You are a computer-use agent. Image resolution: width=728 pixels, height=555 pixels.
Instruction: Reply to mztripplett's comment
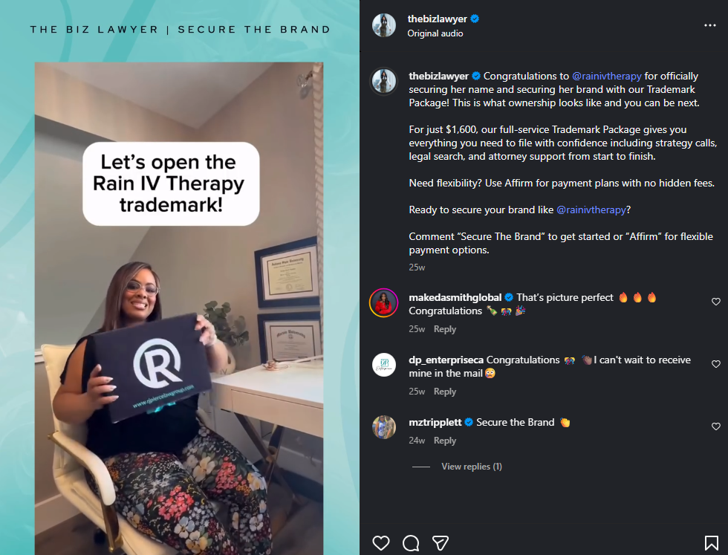tap(445, 441)
